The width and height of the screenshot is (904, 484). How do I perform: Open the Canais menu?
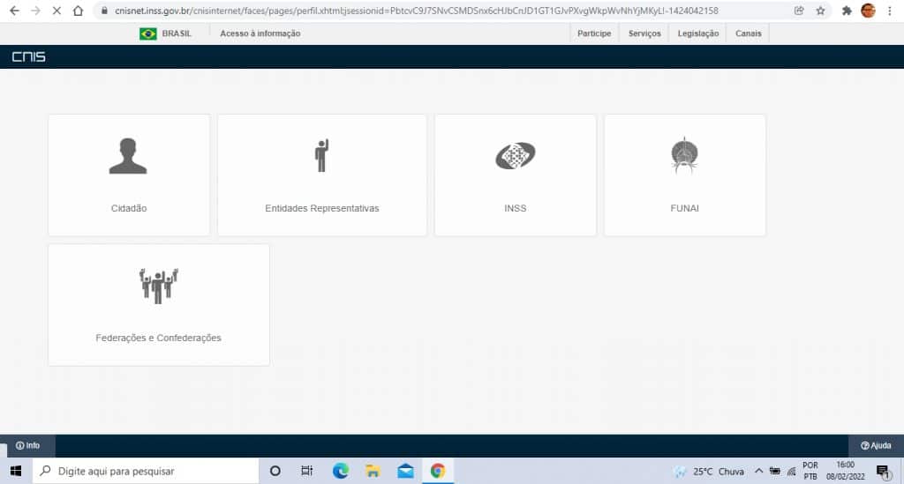(749, 34)
